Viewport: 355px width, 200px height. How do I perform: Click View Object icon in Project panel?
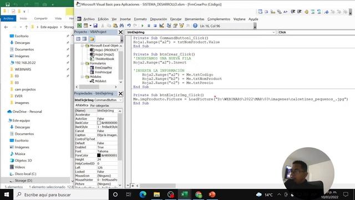coord(84,39)
